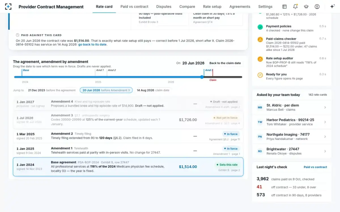Click the TW avatar for Harbor Pediatrics
340x212 pixels.
click(260, 122)
